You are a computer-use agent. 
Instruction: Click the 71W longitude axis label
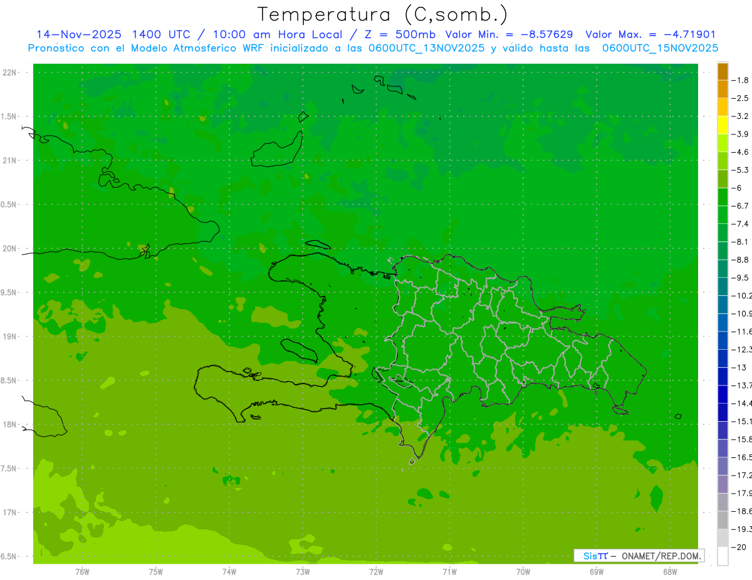449,572
